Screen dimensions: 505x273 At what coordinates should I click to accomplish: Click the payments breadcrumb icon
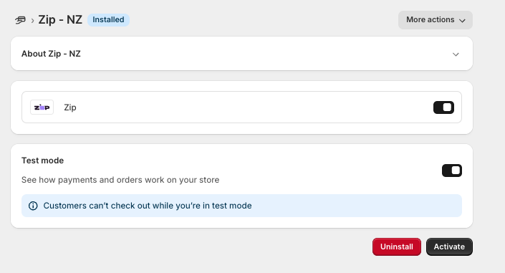tap(20, 20)
